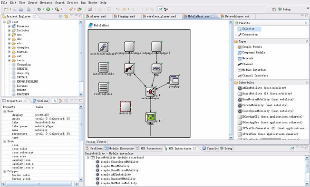
Task: Open the Module Hierarchy tab
Action: coord(119,149)
